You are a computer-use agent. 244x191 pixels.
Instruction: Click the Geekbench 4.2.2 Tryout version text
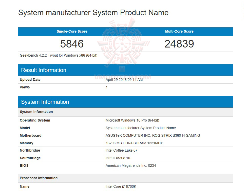59,55
